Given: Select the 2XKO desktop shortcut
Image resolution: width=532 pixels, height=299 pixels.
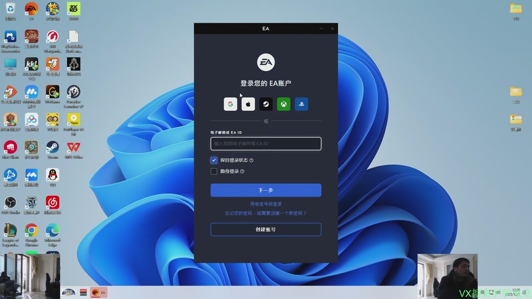Looking at the screenshot, I should point(74,11).
